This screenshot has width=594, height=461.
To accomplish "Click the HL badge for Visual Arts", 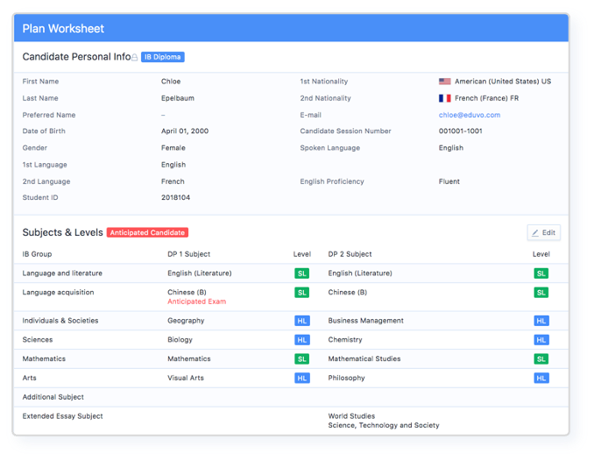I will 302,378.
